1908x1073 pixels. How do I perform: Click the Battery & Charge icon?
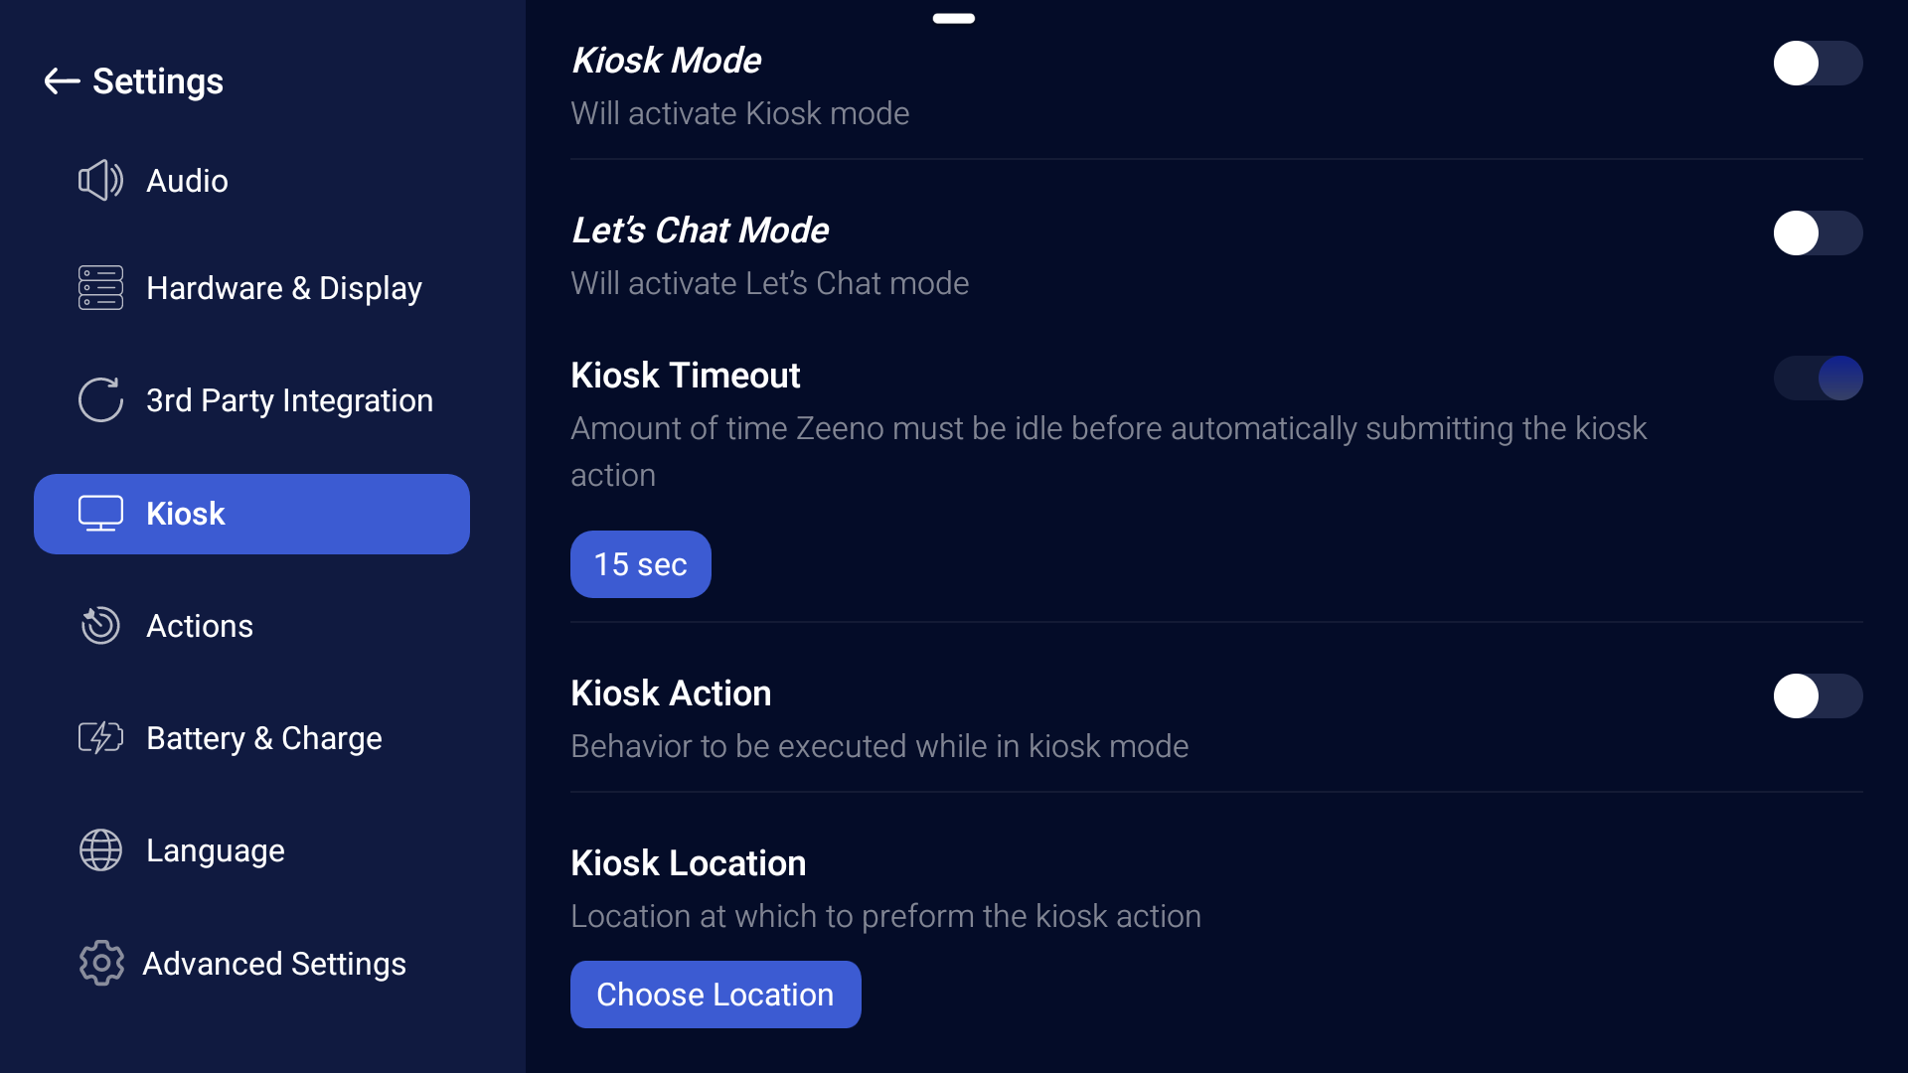(100, 738)
